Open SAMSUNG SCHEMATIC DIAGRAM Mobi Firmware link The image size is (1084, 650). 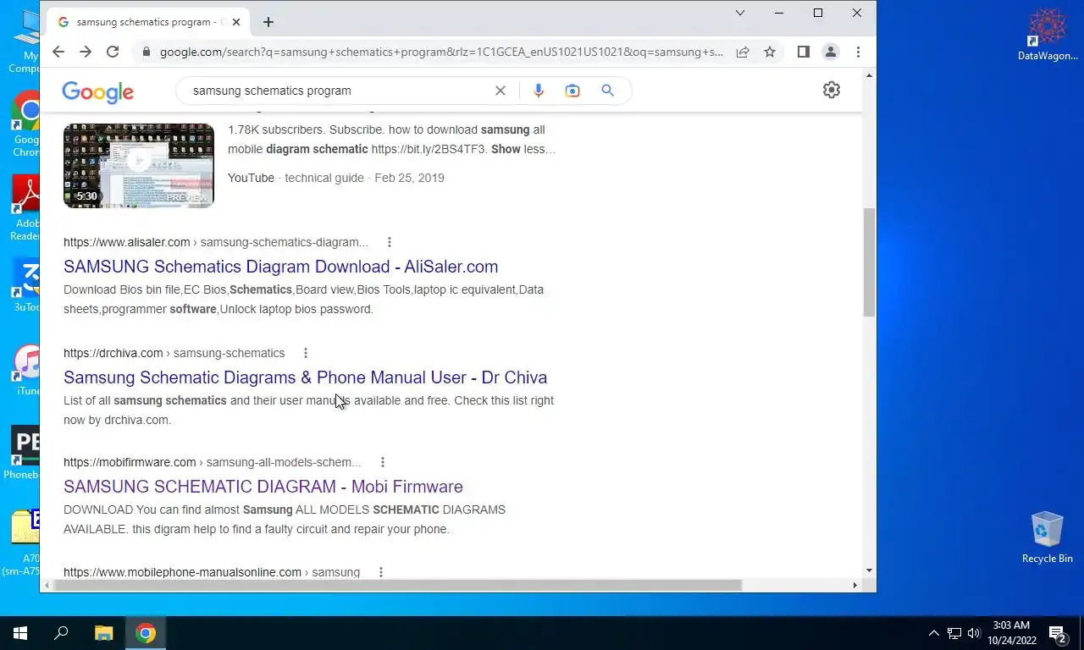[x=263, y=487]
